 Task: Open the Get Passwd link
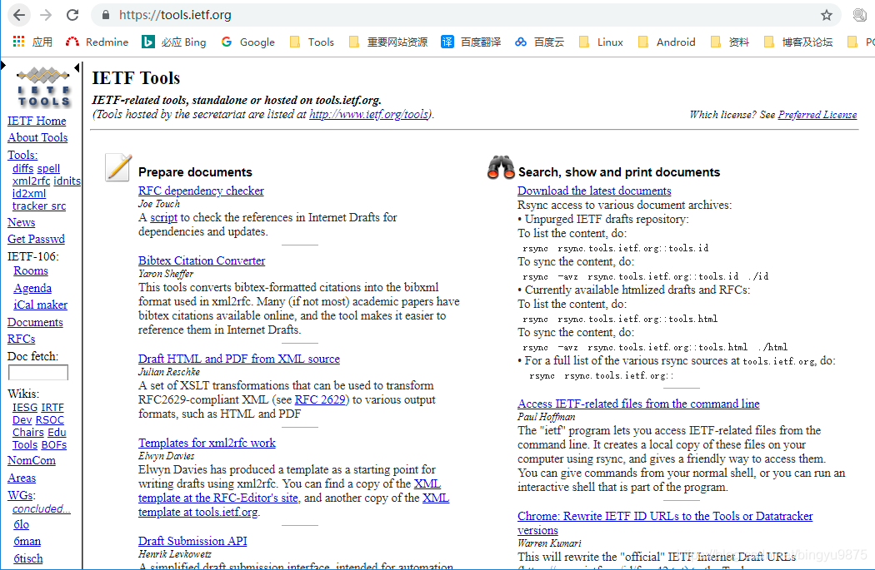click(x=37, y=239)
